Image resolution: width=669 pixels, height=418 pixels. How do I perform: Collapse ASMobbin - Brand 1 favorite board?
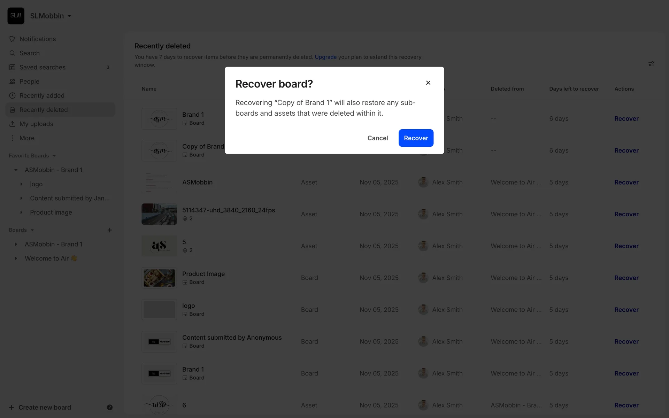pyautogui.click(x=16, y=170)
